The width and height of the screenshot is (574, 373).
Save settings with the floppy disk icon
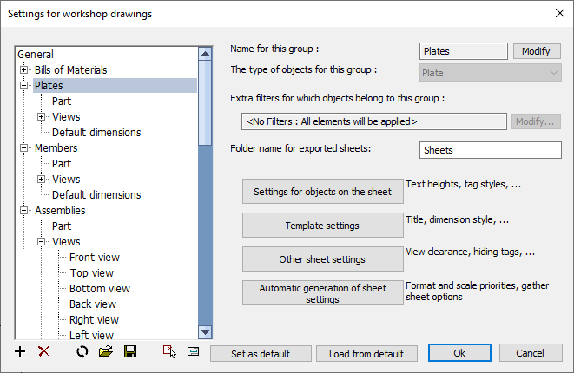point(130,352)
